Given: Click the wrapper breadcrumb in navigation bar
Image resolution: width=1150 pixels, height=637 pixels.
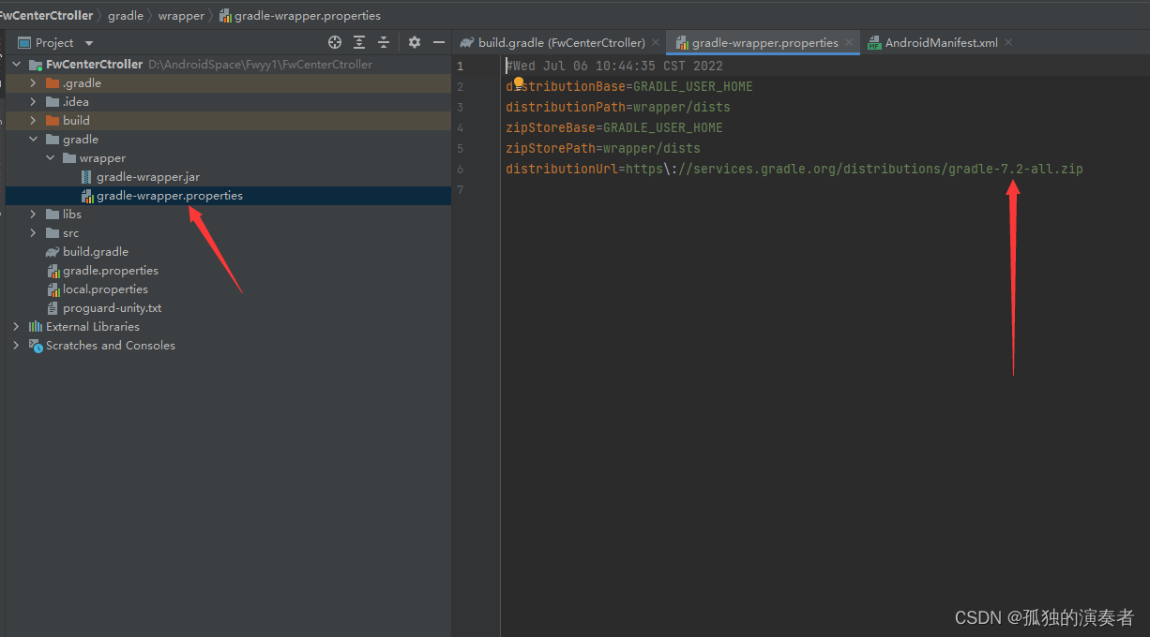Looking at the screenshot, I should click(x=181, y=15).
